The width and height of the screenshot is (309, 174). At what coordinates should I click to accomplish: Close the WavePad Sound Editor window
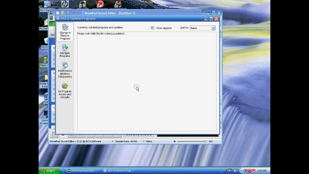point(219,13)
